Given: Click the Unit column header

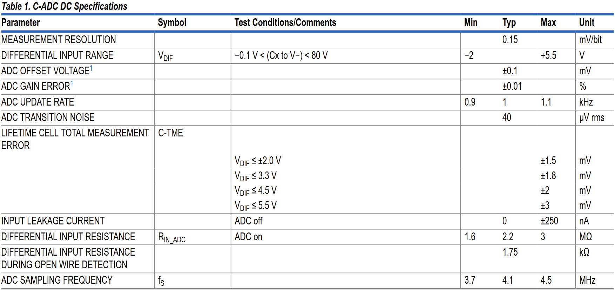Looking at the screenshot, I should (x=586, y=22).
